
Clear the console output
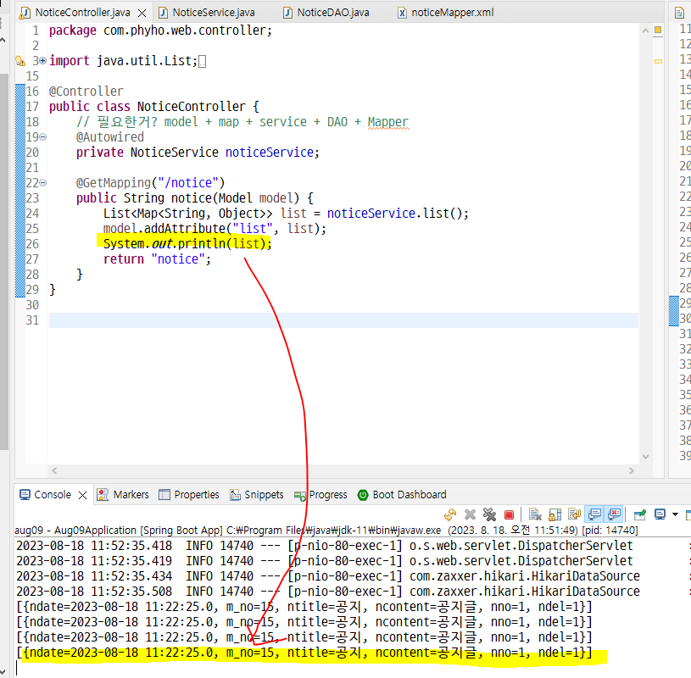535,514
